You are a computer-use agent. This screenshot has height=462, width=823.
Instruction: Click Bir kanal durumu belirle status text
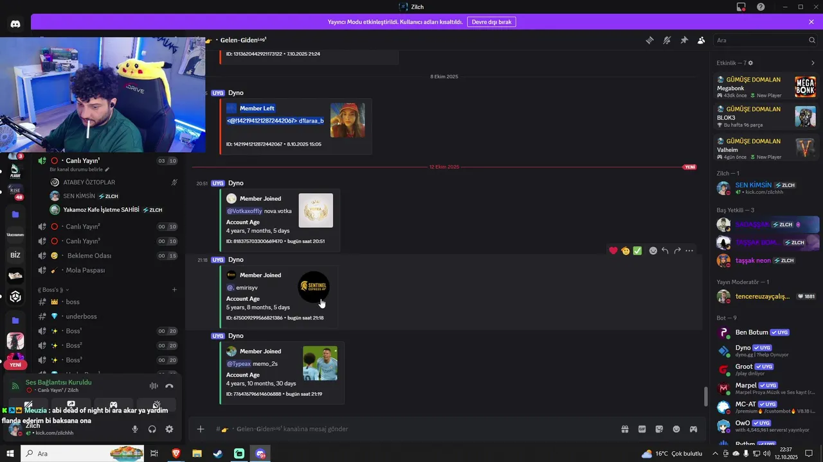(x=77, y=169)
